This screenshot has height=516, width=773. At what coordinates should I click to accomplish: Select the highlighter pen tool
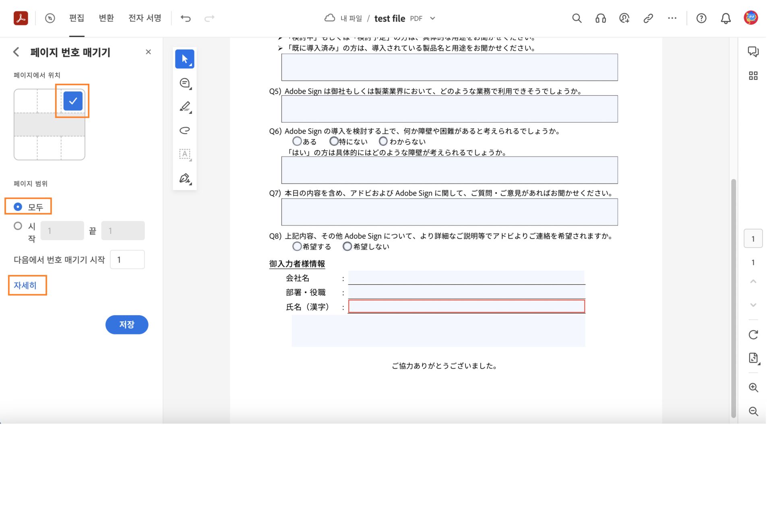tap(185, 107)
